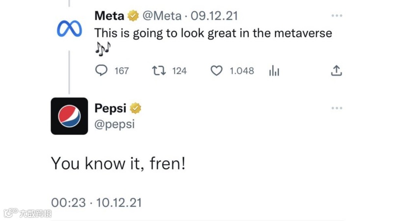Click the Meta display name

pyautogui.click(x=109, y=16)
